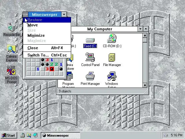This screenshot has height=139, width=185.
Task: Click the My Computer vertical scroll thumb
Action: [145, 40]
